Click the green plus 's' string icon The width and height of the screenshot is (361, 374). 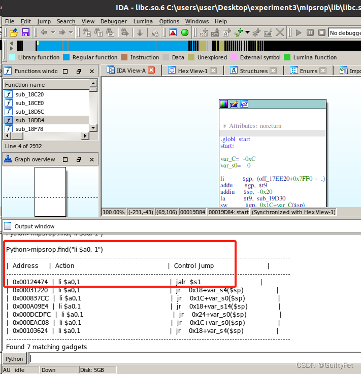point(238,32)
